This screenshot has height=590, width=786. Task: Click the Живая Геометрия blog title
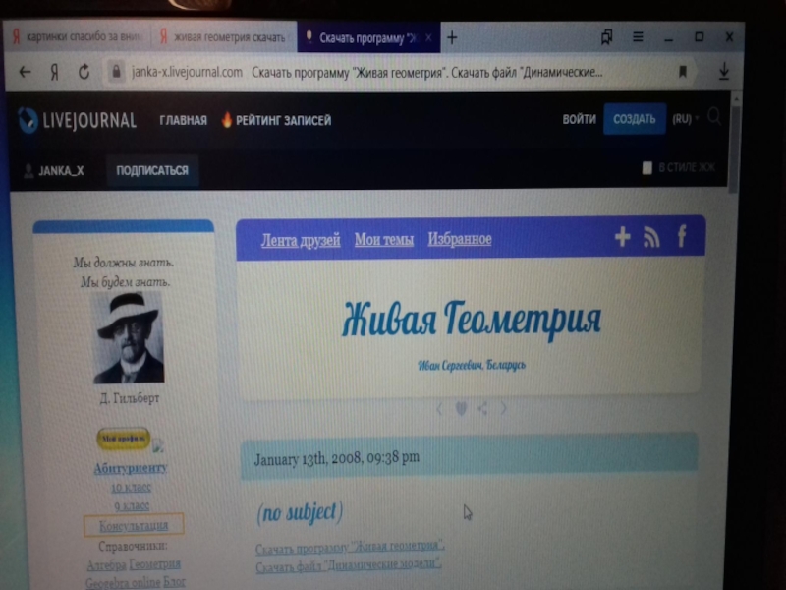pos(472,319)
